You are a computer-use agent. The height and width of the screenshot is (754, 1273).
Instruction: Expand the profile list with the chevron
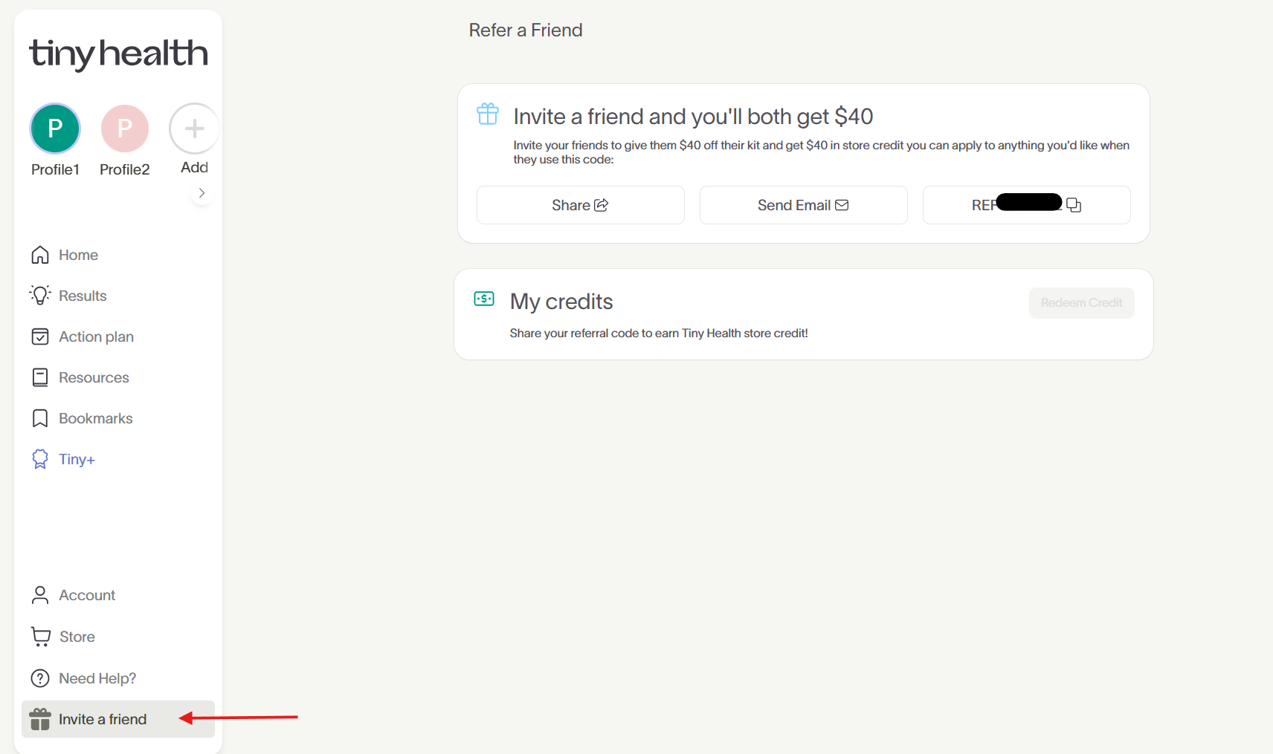click(202, 192)
